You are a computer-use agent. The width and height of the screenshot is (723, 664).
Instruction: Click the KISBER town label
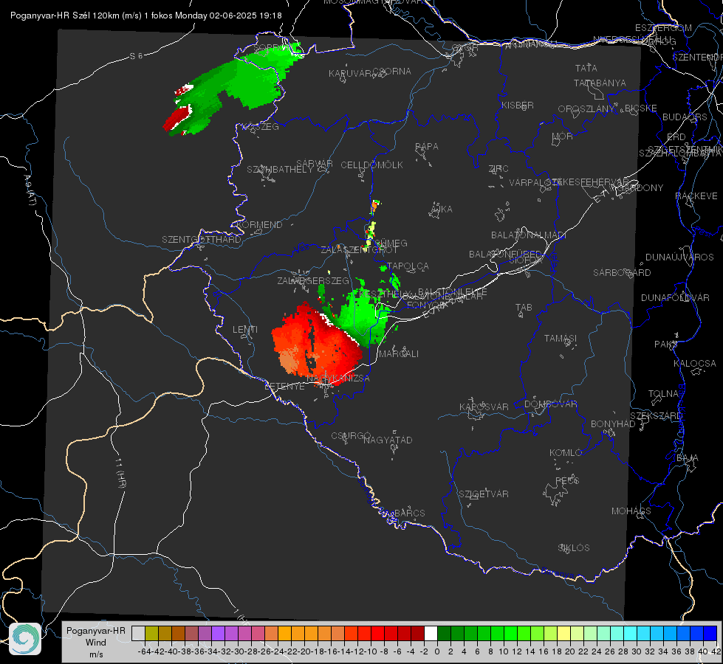518,105
